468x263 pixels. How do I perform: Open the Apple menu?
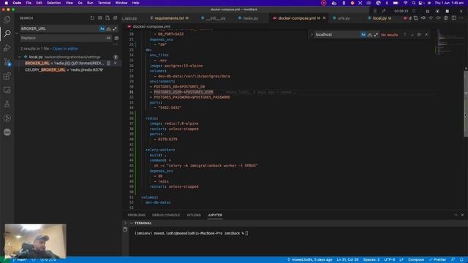(x=6, y=3)
